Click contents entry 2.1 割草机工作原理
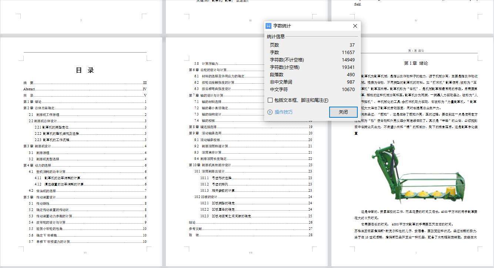494x268 pixels. click(88, 114)
